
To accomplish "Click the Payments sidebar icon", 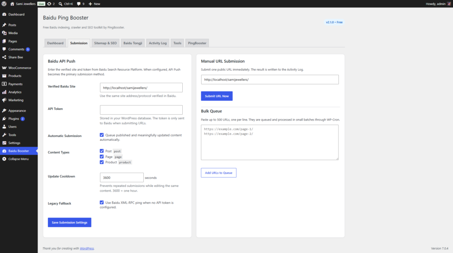I will 4,84.
